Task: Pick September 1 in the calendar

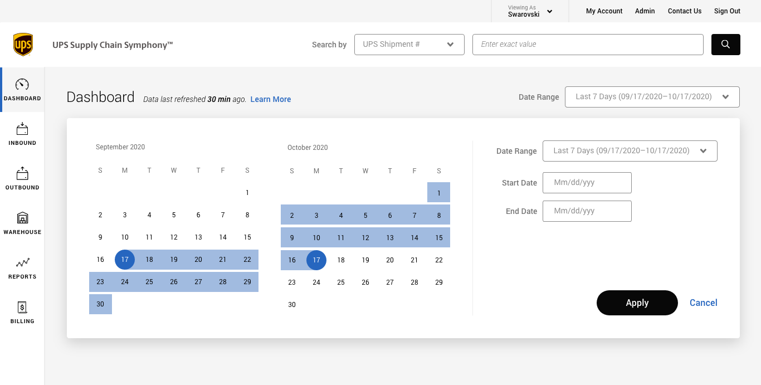Action: [x=247, y=193]
